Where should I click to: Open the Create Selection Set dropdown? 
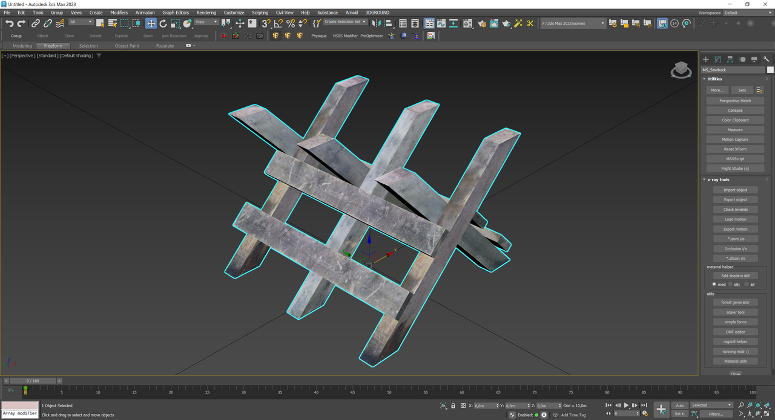point(345,22)
